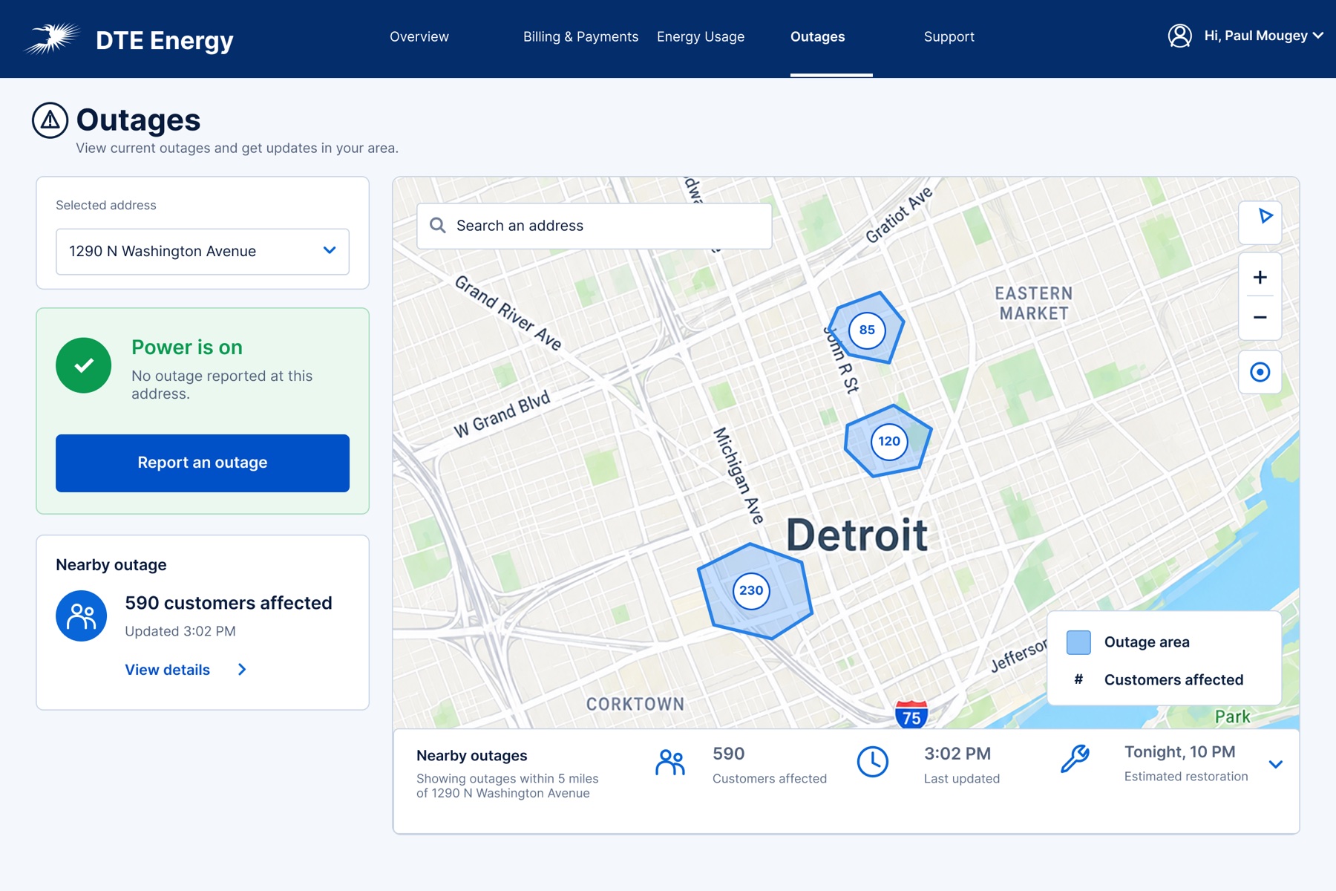Click the green Power is on checkmark
Screen dimensions: 1336x891
coord(84,365)
